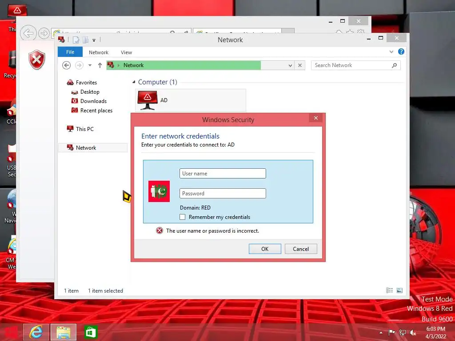
Task: Expand the ribbon with the chevron
Action: click(391, 52)
